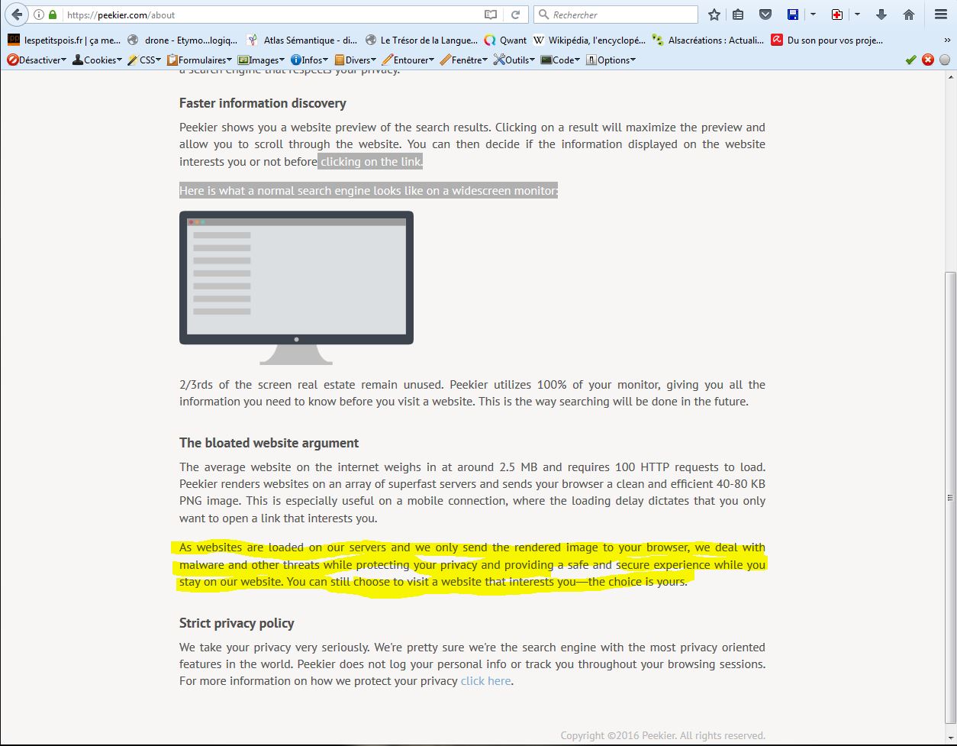This screenshot has width=957, height=746.
Task: Click the browser back arrow button
Action: (x=17, y=15)
